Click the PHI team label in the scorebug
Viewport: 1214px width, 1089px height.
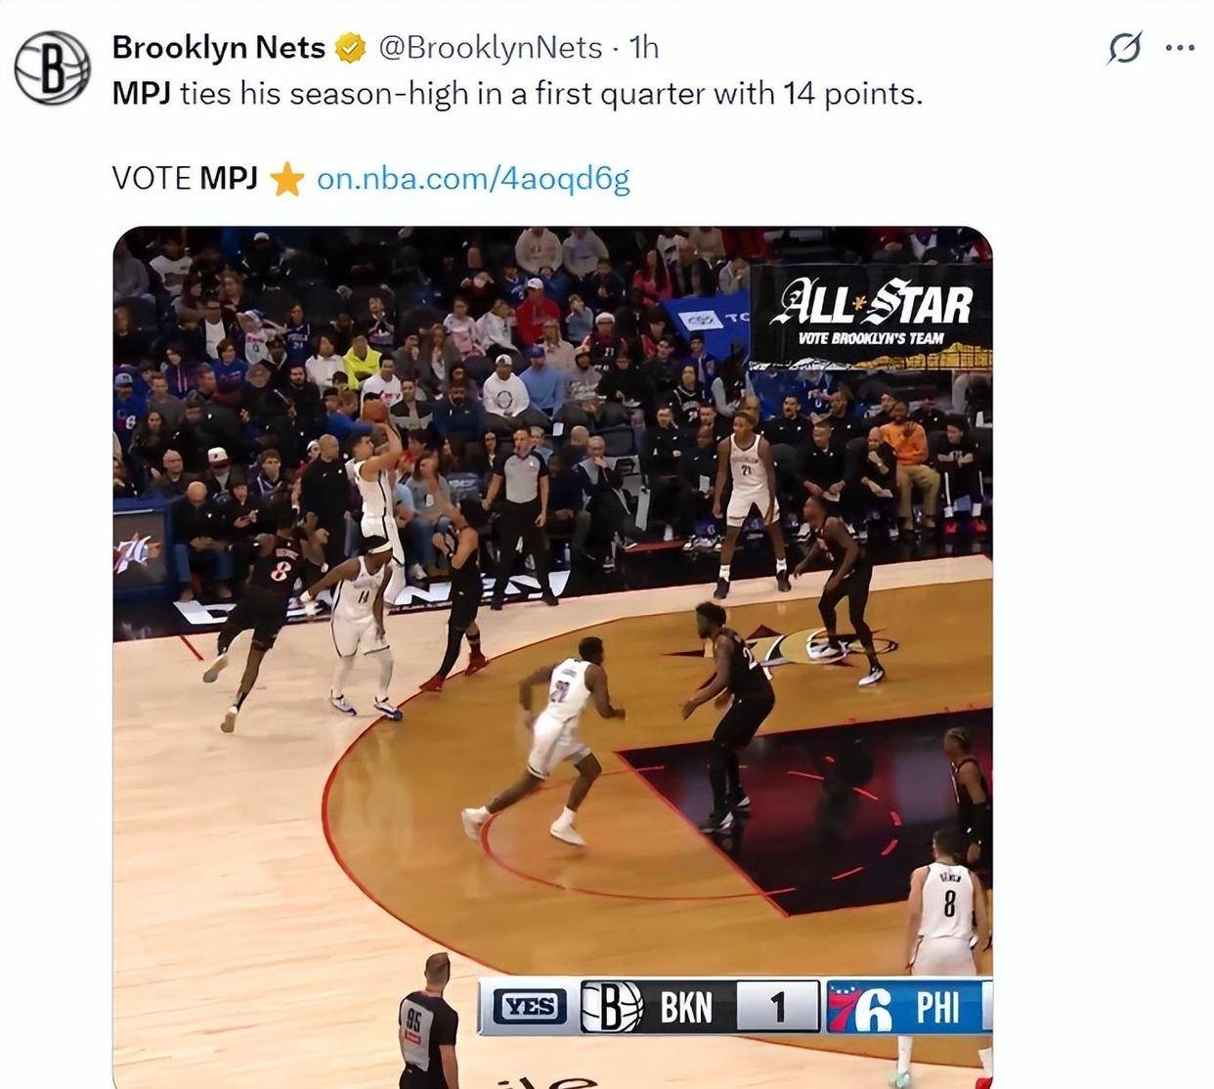(937, 1007)
